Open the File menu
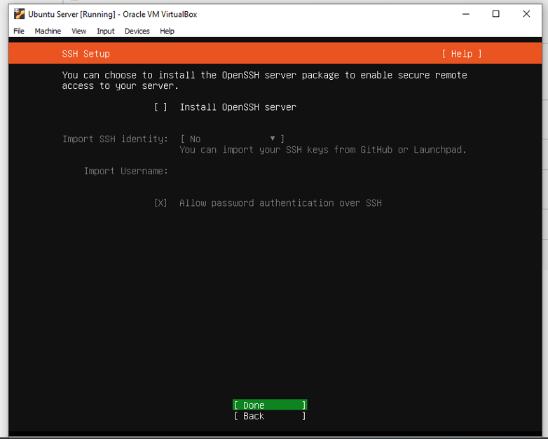 coord(19,31)
